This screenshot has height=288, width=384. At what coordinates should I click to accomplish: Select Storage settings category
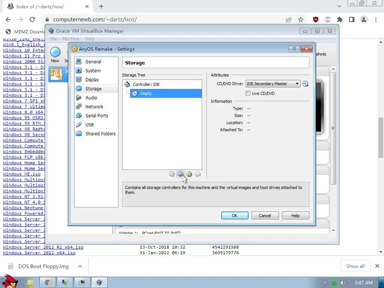[x=96, y=88]
